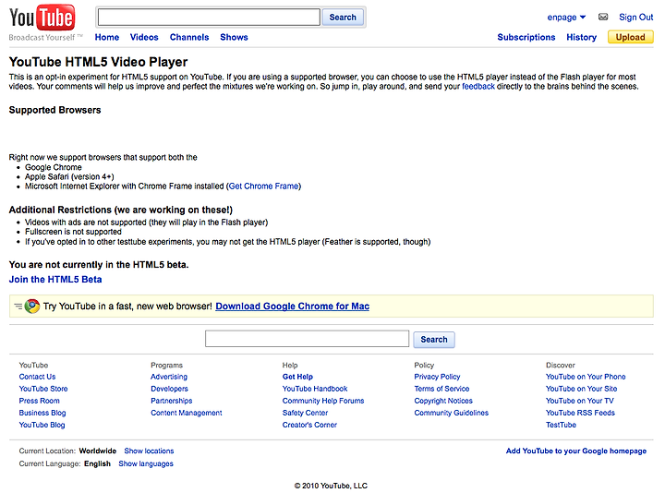
Task: Open the Home navigation item
Action: click(x=107, y=37)
